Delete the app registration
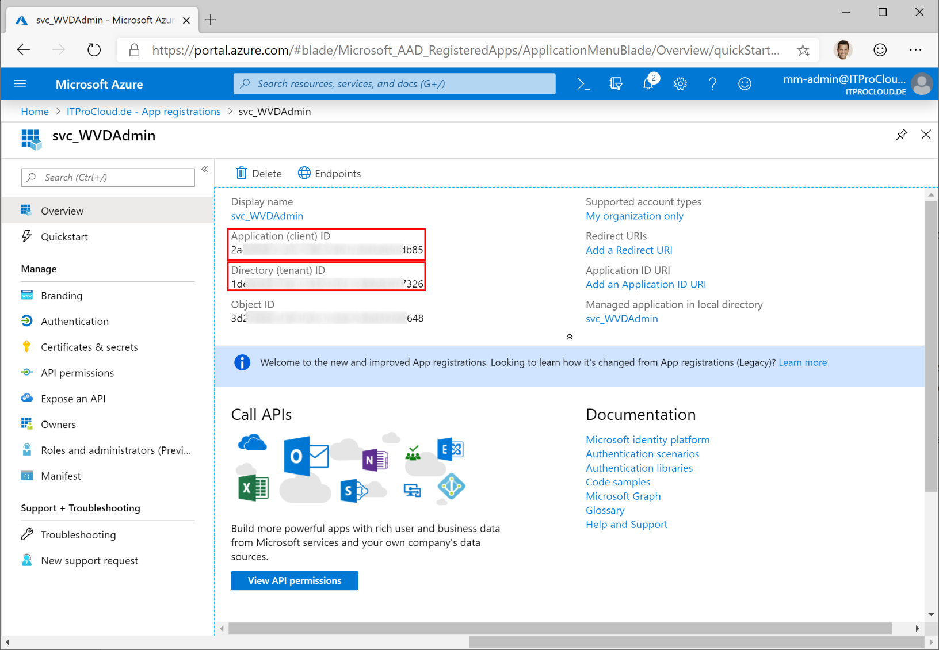The image size is (939, 650). coord(259,173)
